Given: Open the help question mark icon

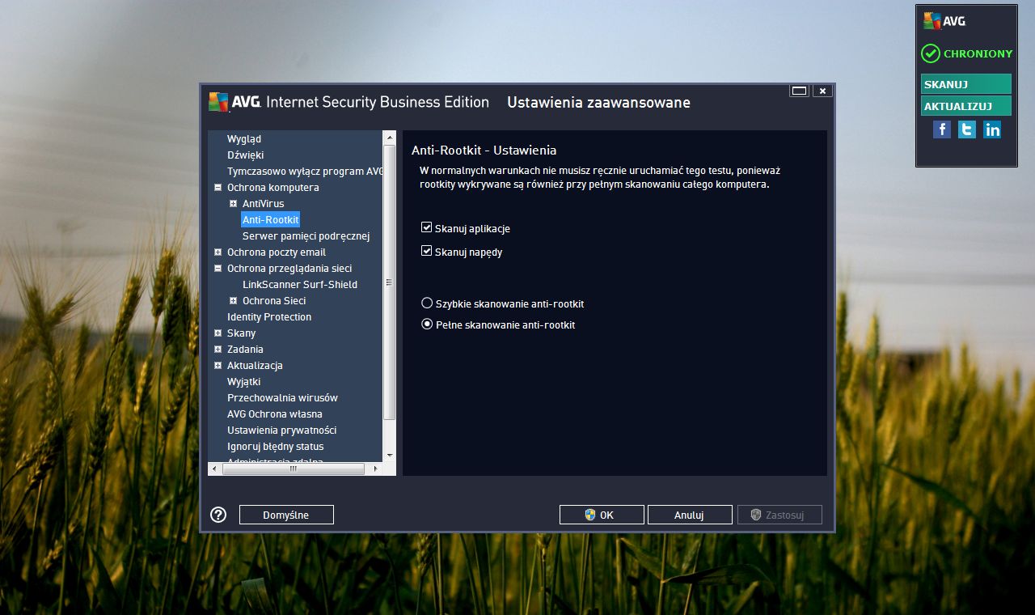Looking at the screenshot, I should pyautogui.click(x=218, y=515).
